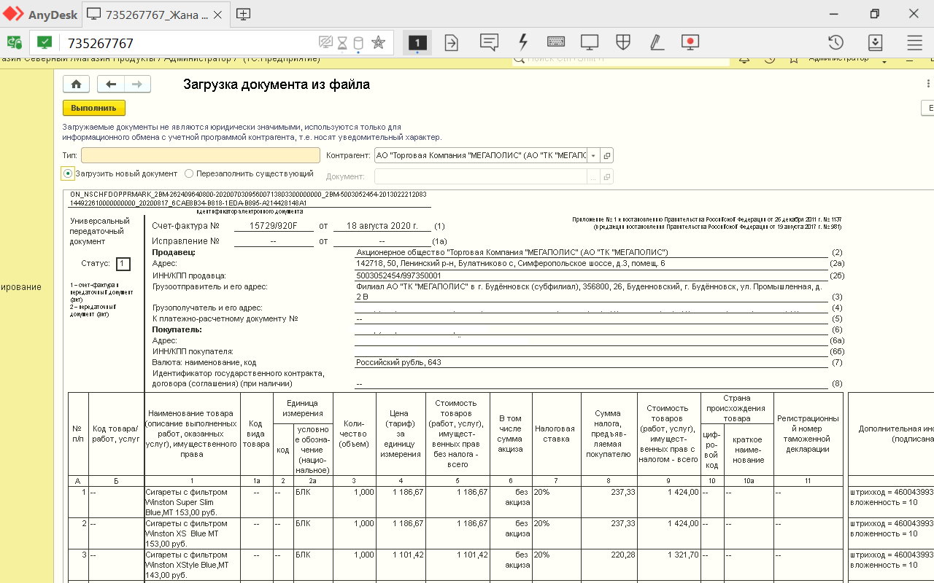Open AnyDesk session history clock icon

click(836, 43)
